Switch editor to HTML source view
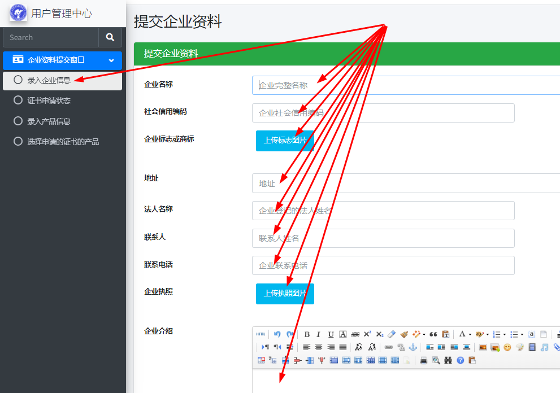 pos(261,334)
